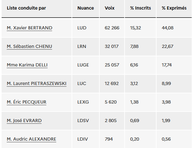Click the '% Inscrits' column header
This screenshot has width=192, height=148.
coord(140,9)
